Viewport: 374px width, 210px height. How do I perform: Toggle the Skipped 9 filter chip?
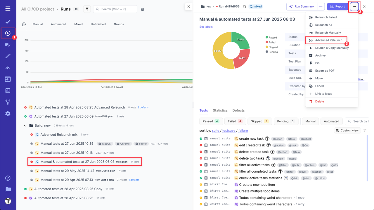(260, 121)
